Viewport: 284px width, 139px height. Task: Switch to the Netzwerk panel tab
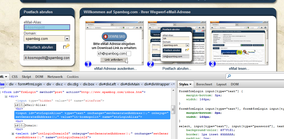pos(55,77)
